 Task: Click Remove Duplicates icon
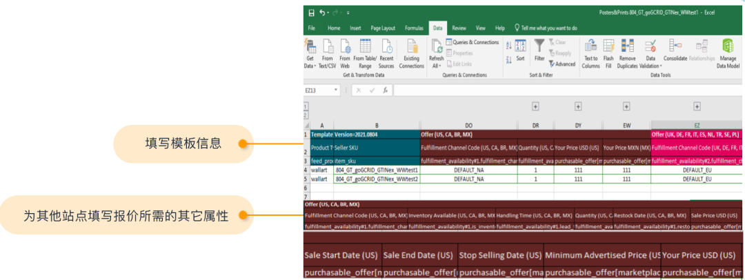click(x=627, y=47)
